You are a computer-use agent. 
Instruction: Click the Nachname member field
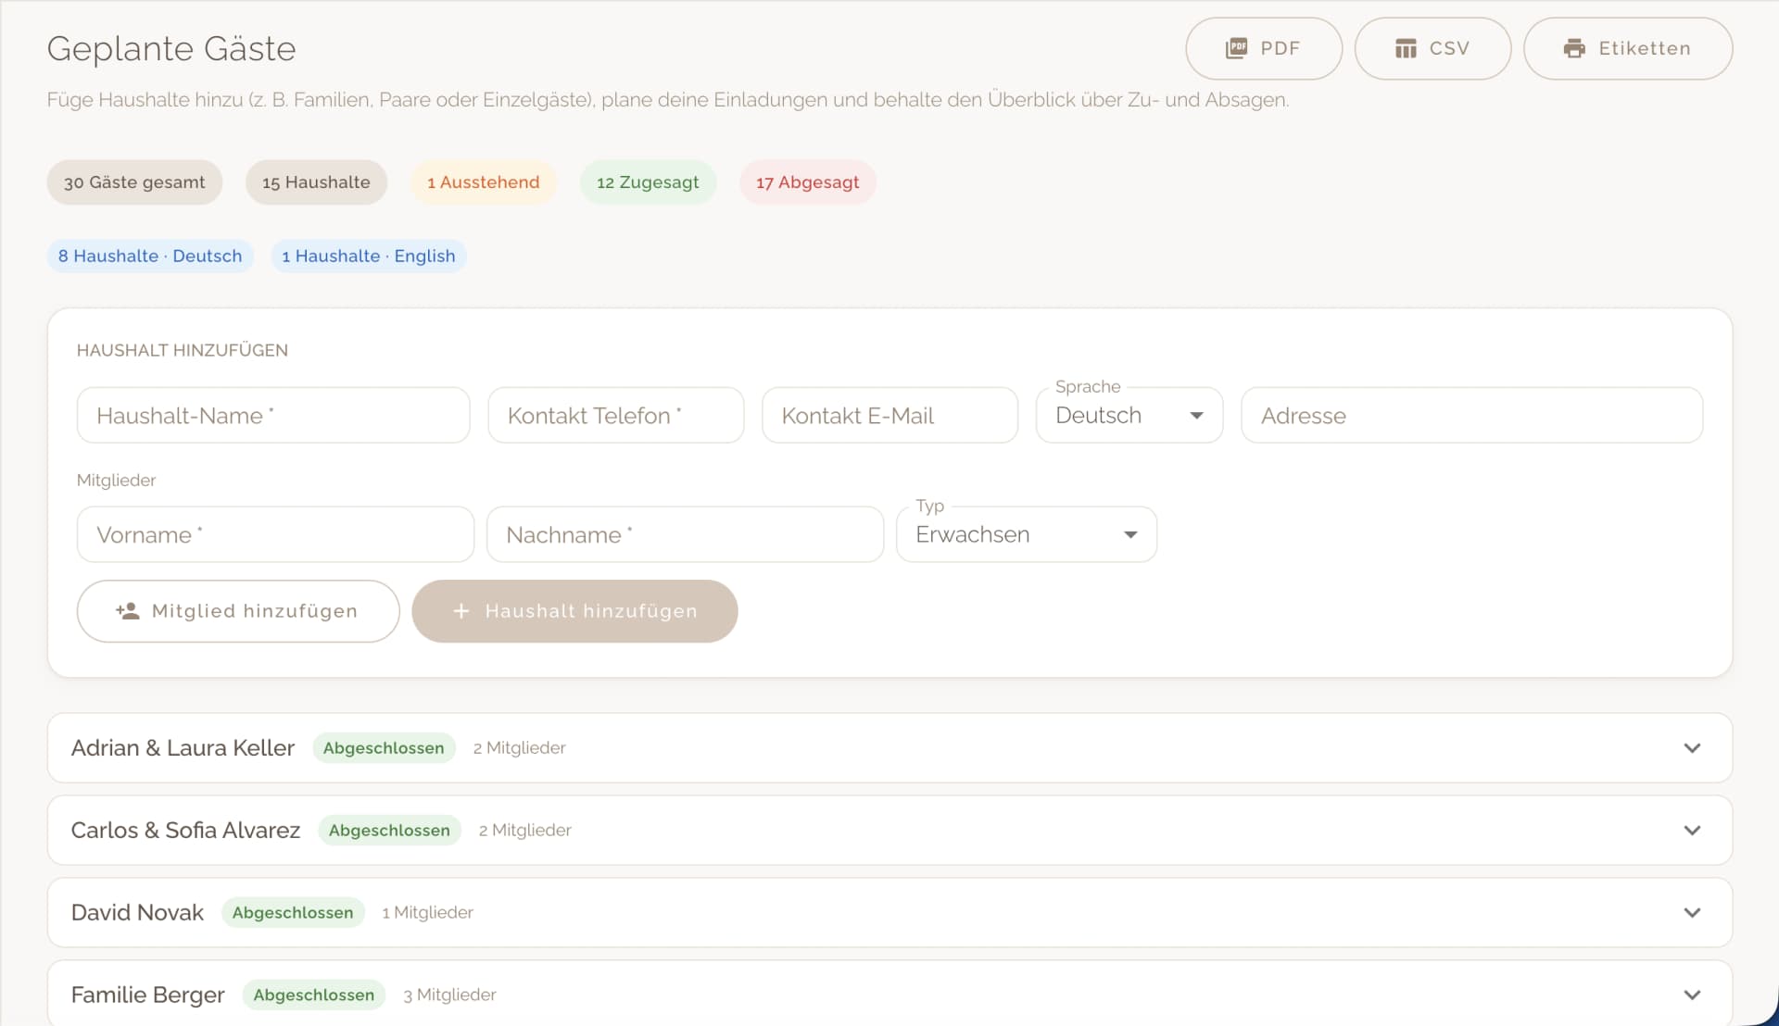[685, 535]
